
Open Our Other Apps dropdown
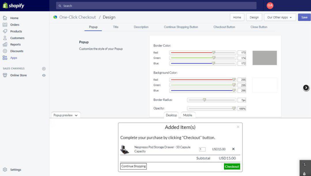pos(280,17)
